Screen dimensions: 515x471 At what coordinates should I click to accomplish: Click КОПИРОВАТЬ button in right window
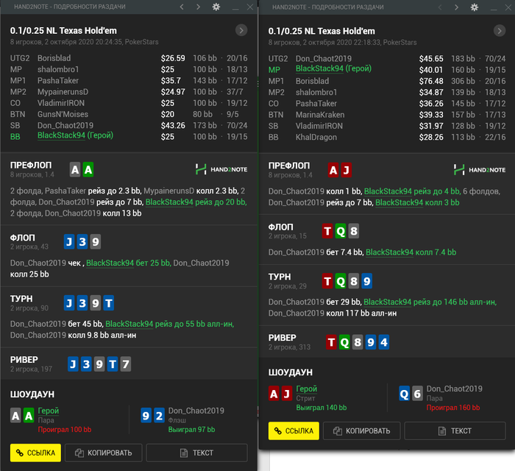click(x=362, y=431)
